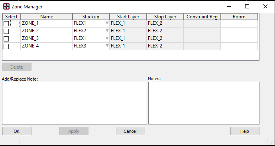
Task: Open the ZONE_1 Stackup dropdown arrow
Action: click(x=107, y=23)
